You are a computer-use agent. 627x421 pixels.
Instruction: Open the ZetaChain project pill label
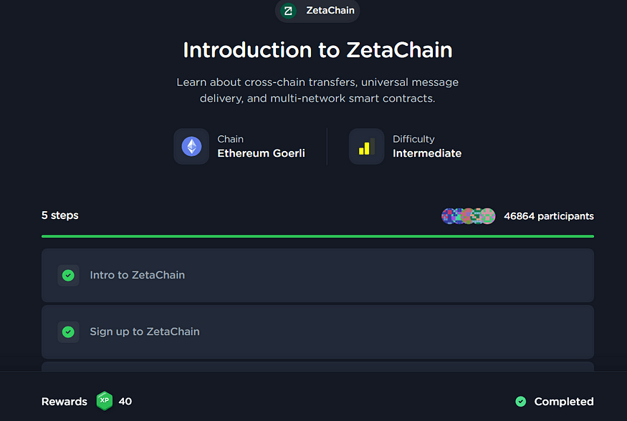tap(330, 11)
